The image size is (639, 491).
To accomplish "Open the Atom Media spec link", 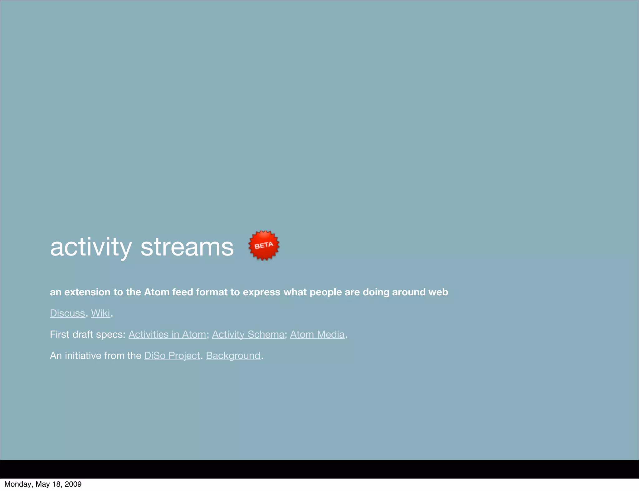I will [x=317, y=334].
